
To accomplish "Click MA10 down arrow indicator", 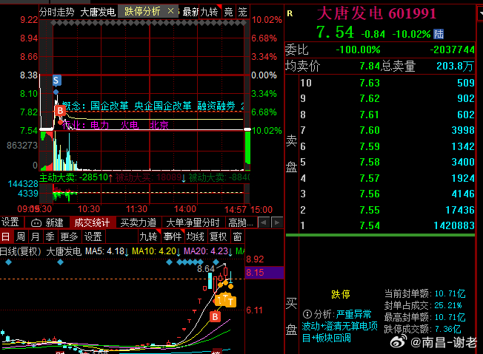I will click(179, 252).
